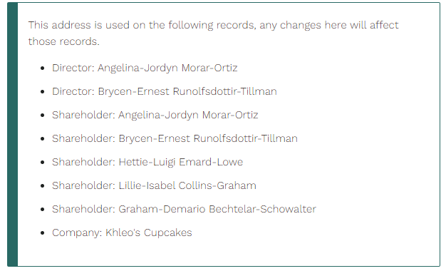This screenshot has width=446, height=271.
Task: Click the bullet next to Lillie-Isabel Collins-Graham
Action: coord(43,186)
